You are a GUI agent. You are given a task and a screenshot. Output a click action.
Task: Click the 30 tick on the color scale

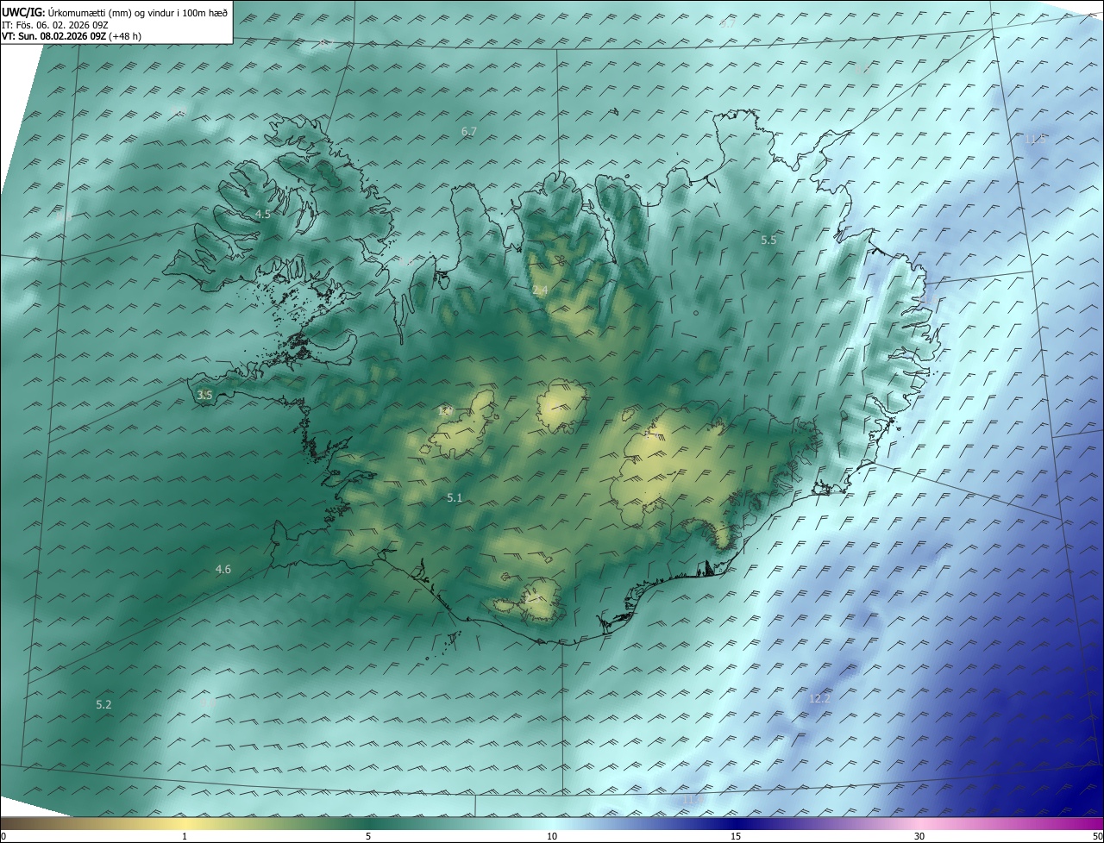(x=919, y=836)
